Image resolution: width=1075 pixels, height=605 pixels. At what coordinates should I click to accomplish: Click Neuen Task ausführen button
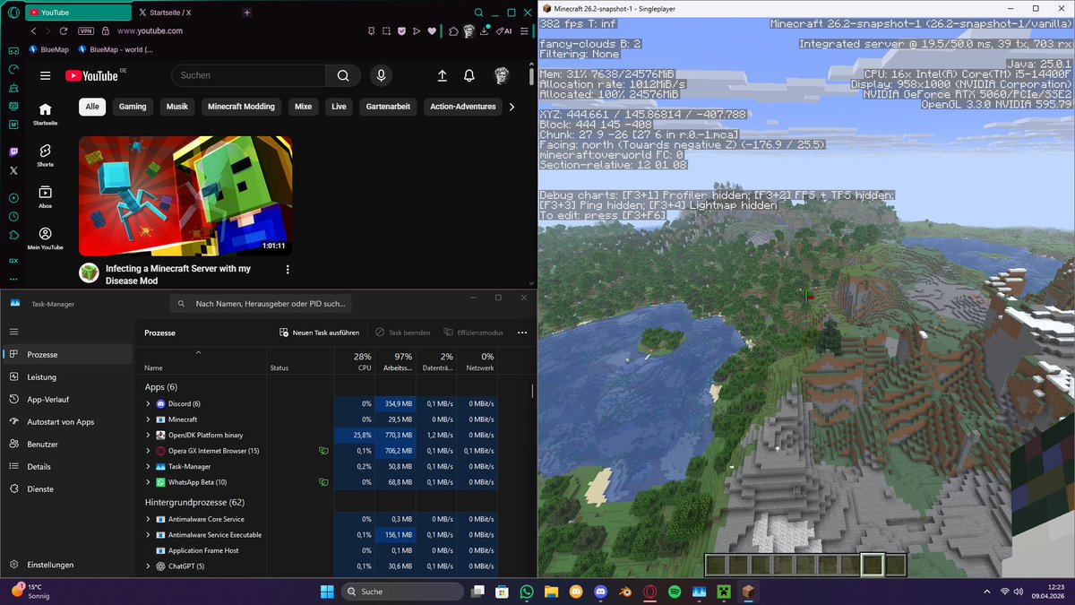(320, 333)
